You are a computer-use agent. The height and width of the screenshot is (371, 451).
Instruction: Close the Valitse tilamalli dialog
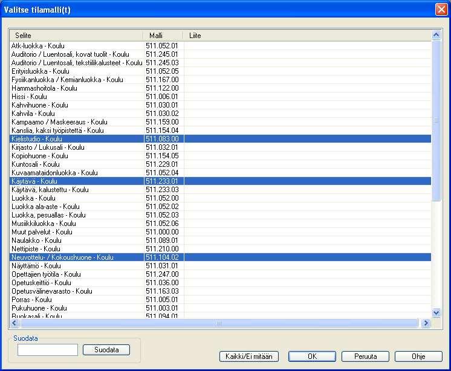coord(441,10)
